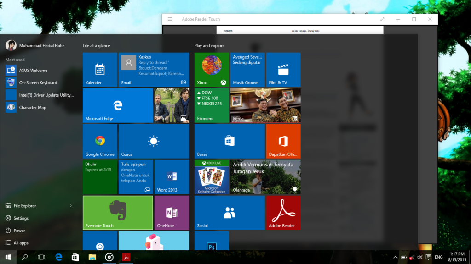Screen dimensions: 471x264
Task: Open Adobe Reader Touch hamburger menu
Action: 170,19
